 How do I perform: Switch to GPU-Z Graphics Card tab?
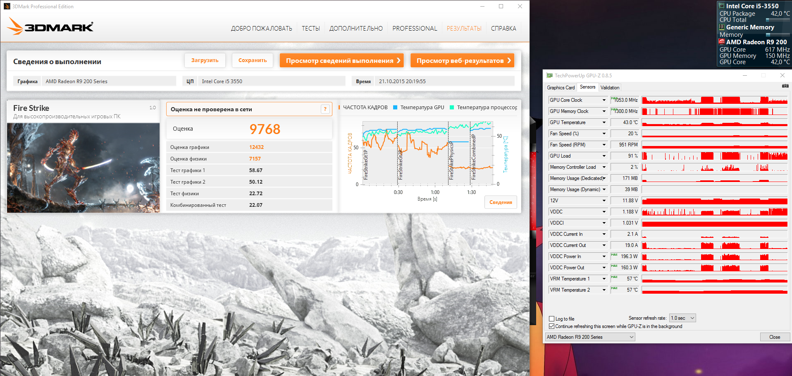(x=561, y=88)
